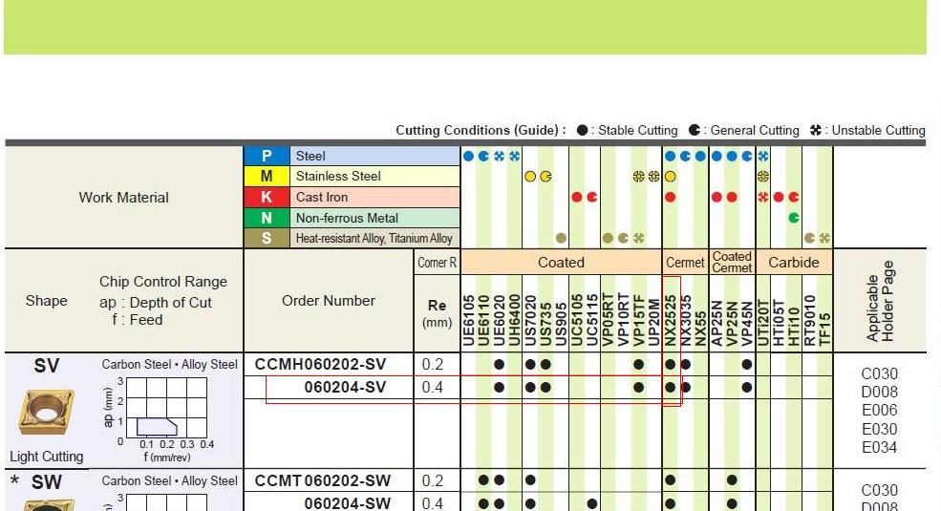
Task: Click order number 060204-SV
Action: (345, 387)
